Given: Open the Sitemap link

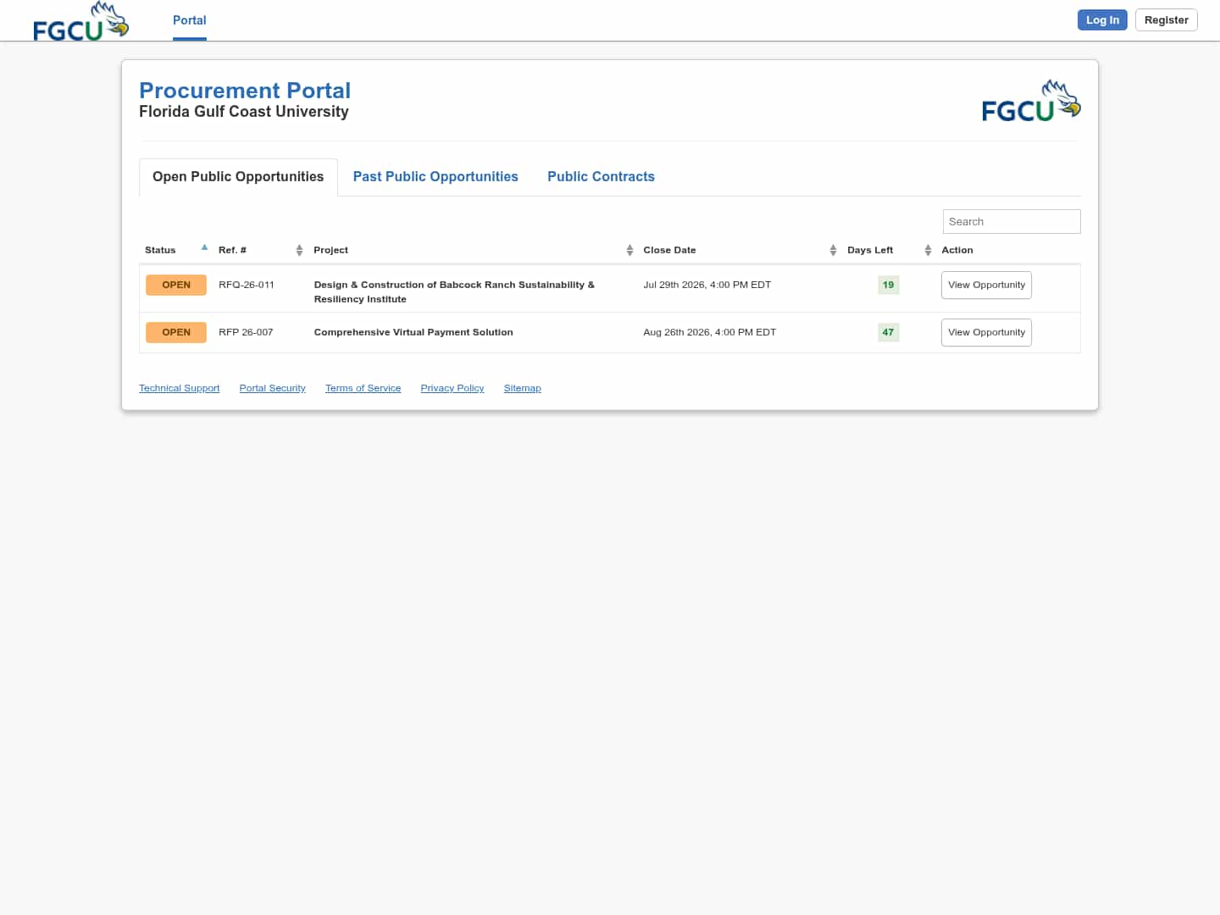Looking at the screenshot, I should (522, 388).
